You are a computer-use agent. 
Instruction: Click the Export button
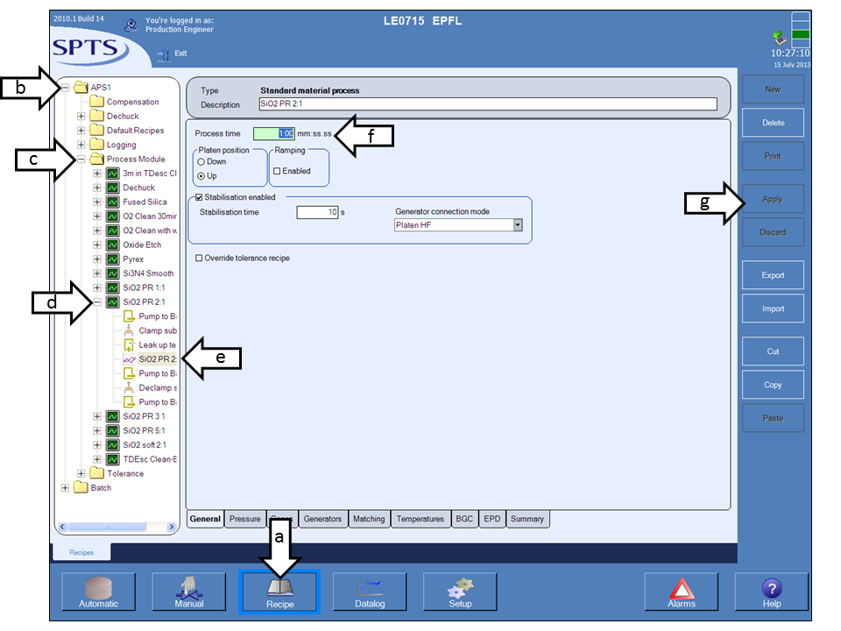[x=773, y=275]
